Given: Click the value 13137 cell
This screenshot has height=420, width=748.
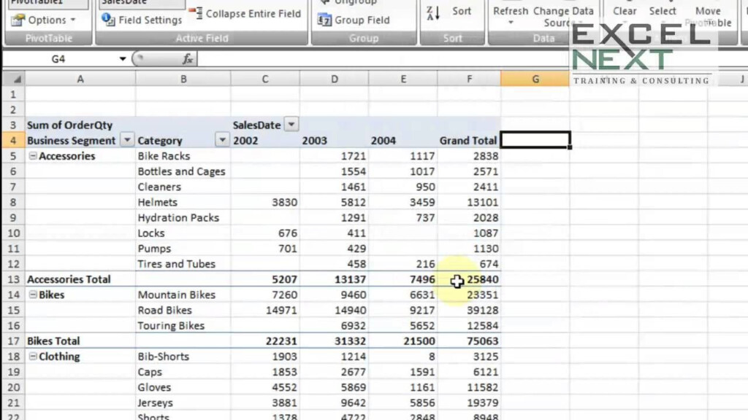Looking at the screenshot, I should [x=335, y=279].
